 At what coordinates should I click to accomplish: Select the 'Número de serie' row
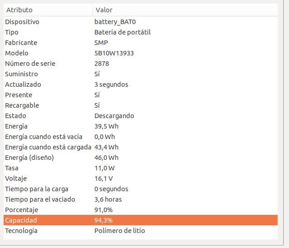141,64
